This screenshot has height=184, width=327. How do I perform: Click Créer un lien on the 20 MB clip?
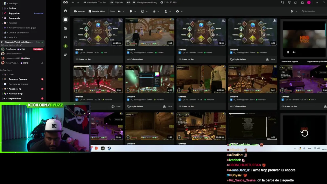[x=289, y=106]
